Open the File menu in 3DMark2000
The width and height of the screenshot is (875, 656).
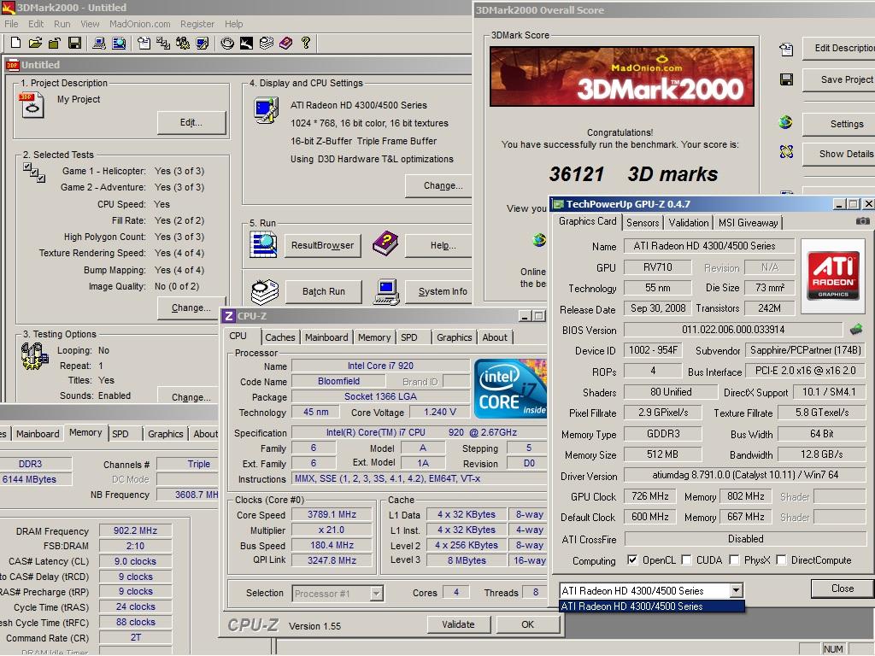click(11, 24)
